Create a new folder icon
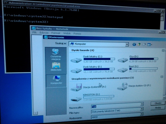Viewport: 166px width, 124px height. coord(144,44)
